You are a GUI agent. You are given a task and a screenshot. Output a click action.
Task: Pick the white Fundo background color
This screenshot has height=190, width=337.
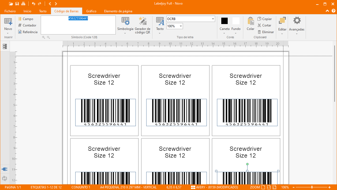236,21
